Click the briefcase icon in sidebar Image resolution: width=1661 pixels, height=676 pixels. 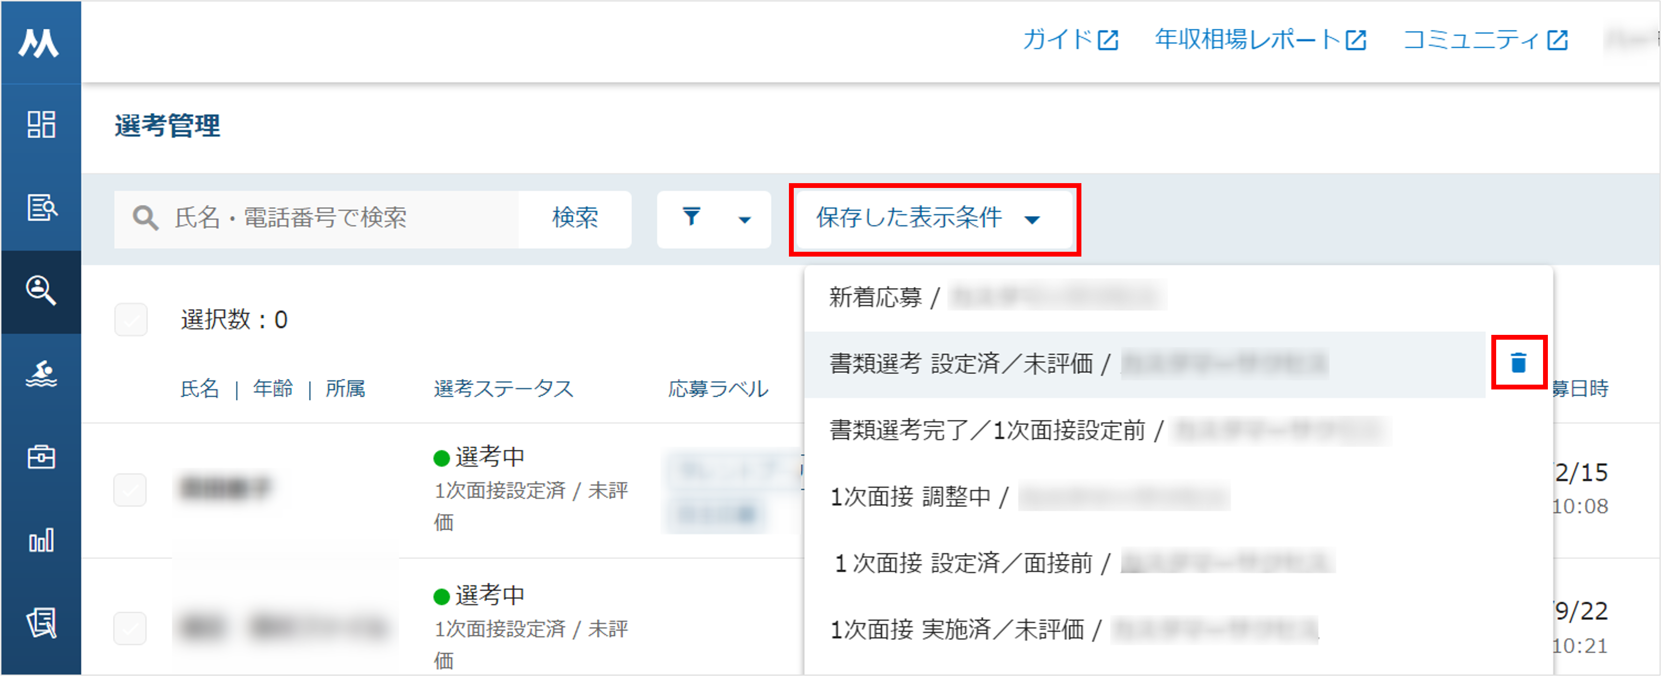pyautogui.click(x=41, y=457)
